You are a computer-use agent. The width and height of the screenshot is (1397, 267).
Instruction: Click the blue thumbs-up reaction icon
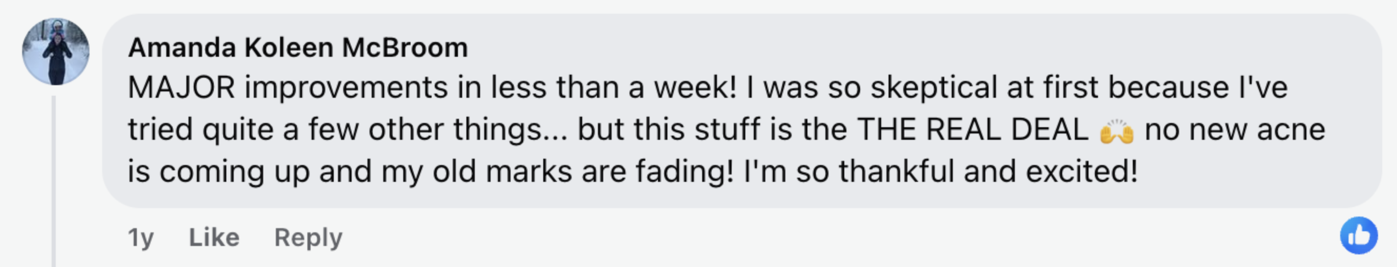click(1359, 235)
